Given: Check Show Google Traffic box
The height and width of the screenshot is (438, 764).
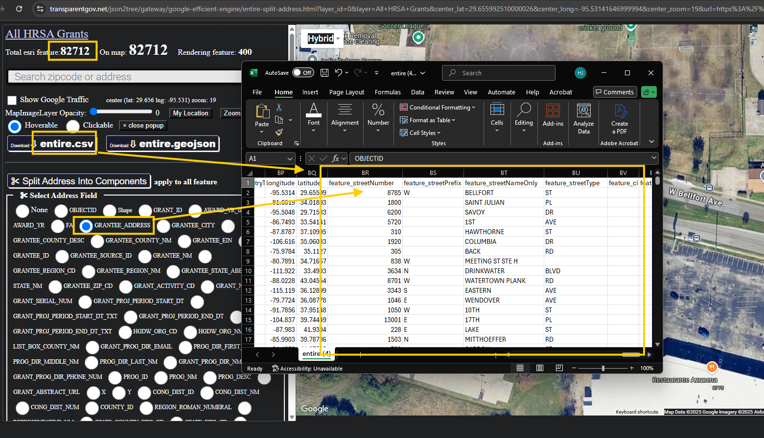Looking at the screenshot, I should tap(12, 100).
